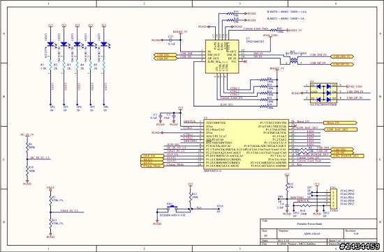The image size is (384, 252).
Task: Select capacitor C2 10uF
Action: coord(174,116)
